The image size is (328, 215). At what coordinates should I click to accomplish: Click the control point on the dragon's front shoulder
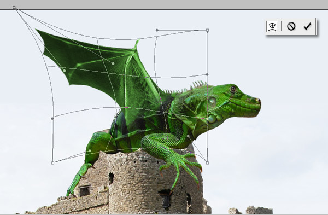188,136
